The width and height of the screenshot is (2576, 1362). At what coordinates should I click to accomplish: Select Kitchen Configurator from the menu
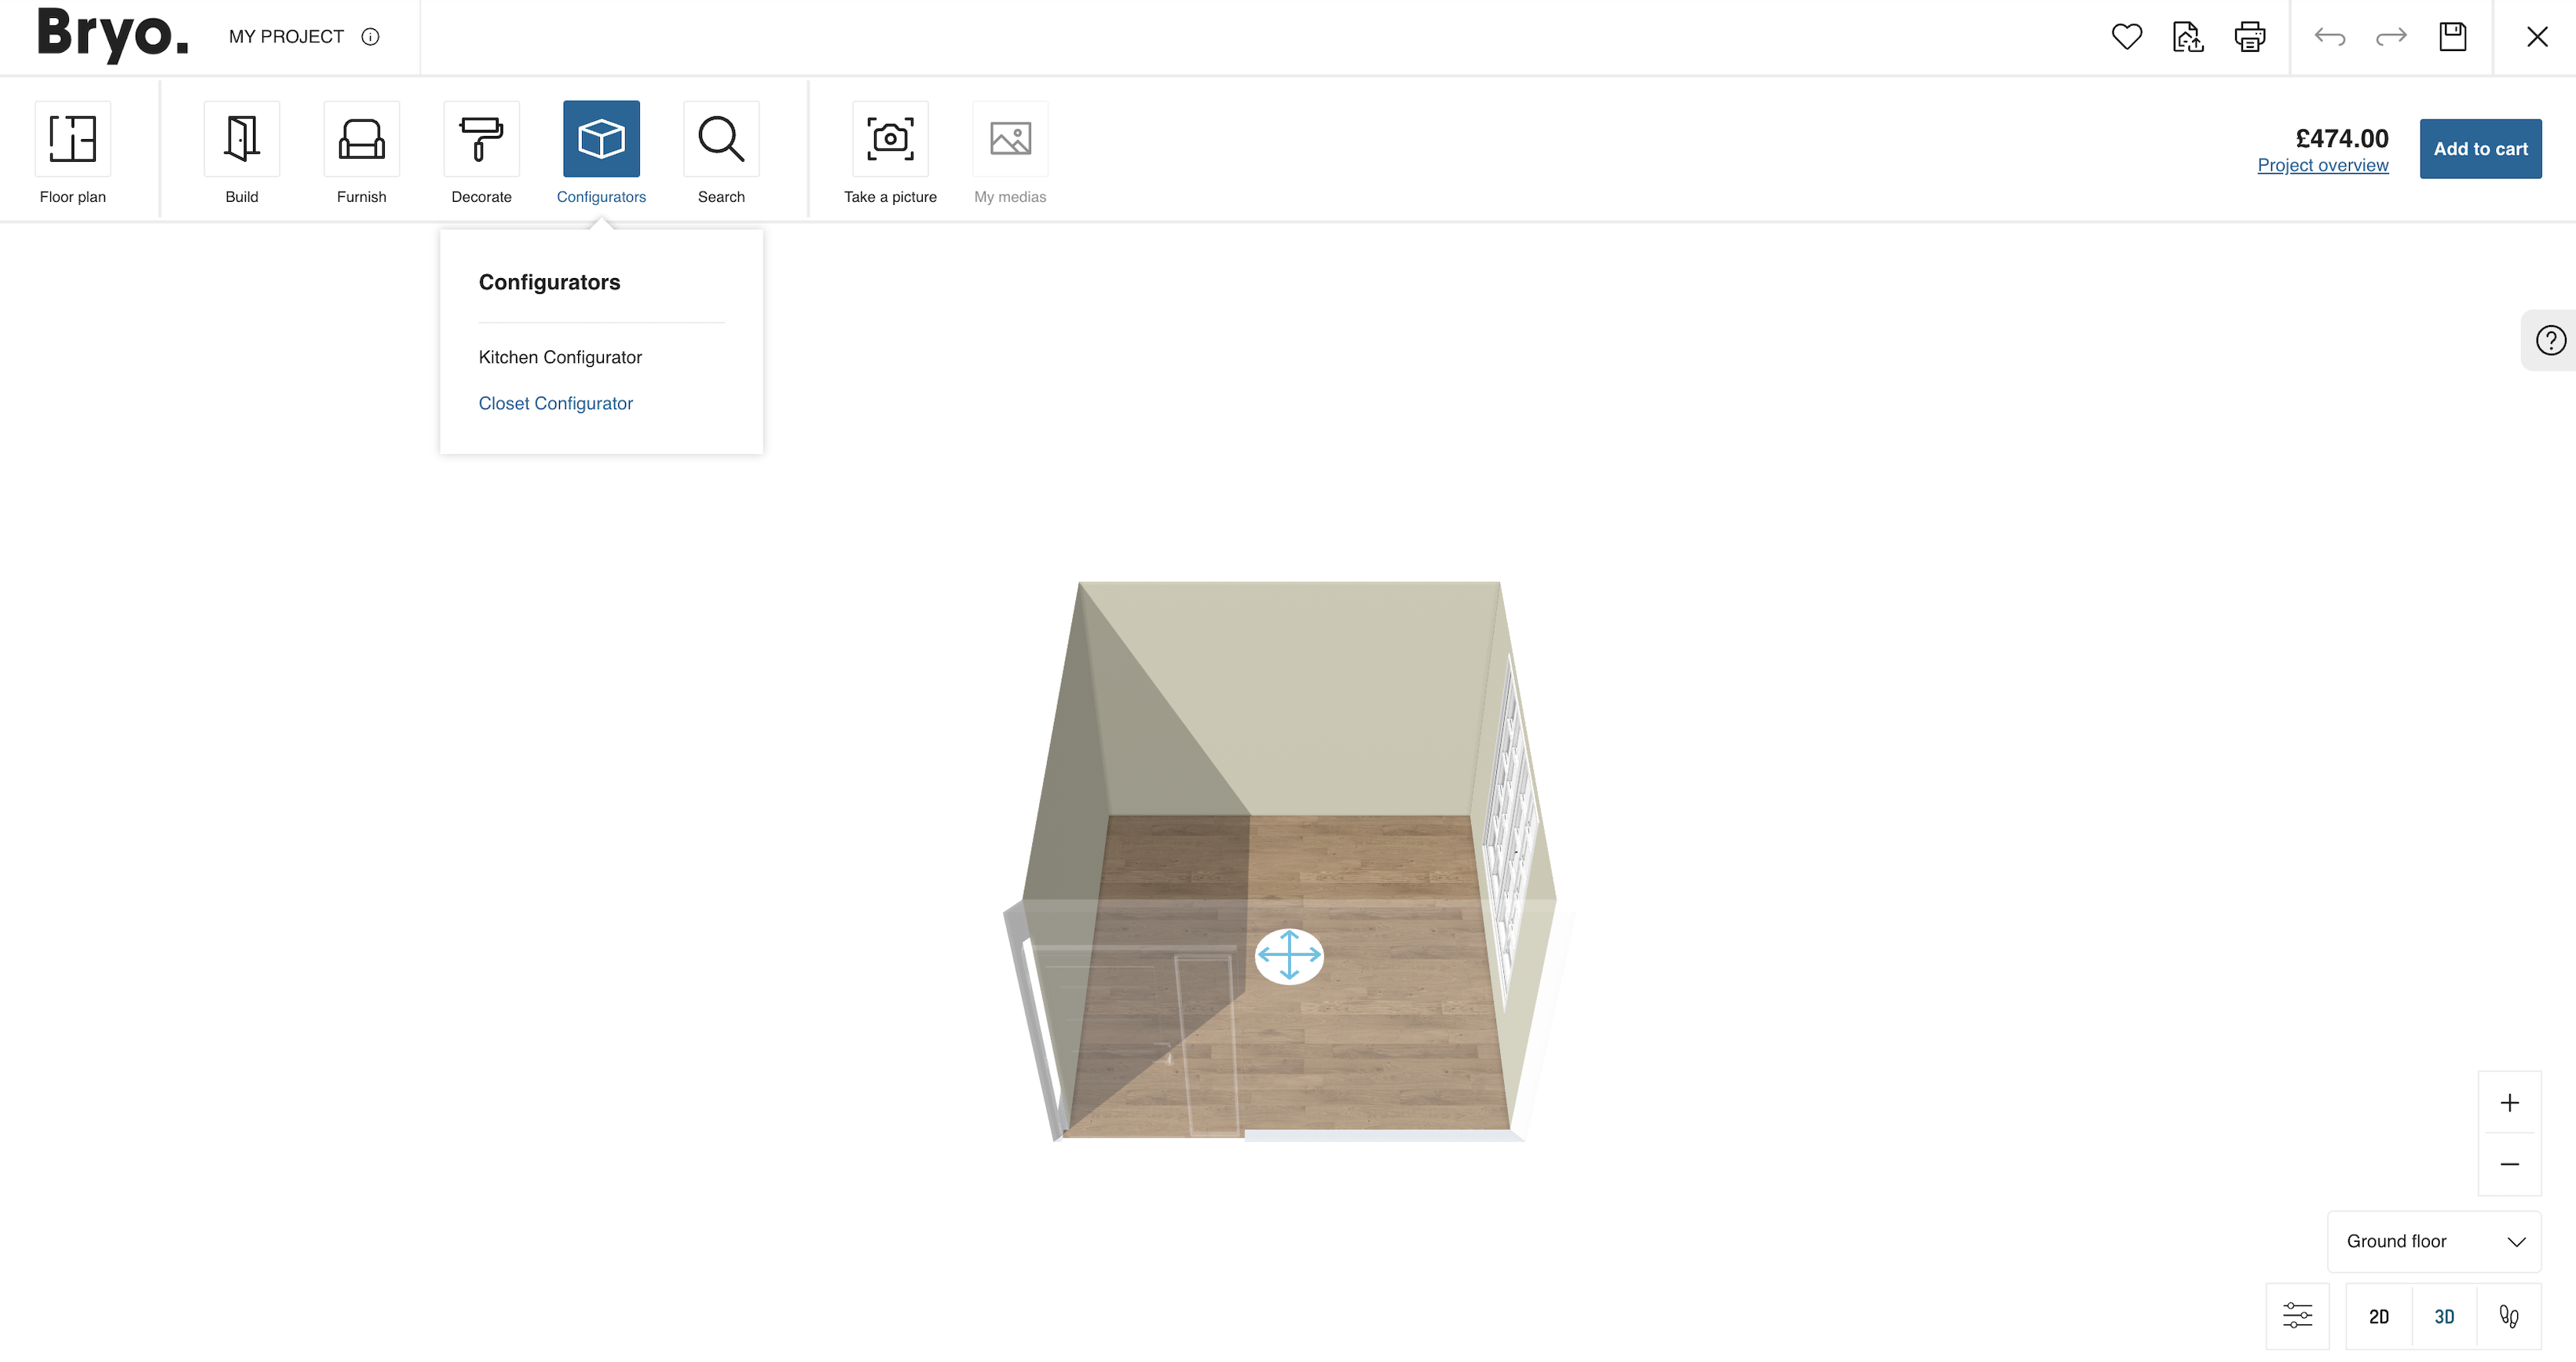(560, 357)
